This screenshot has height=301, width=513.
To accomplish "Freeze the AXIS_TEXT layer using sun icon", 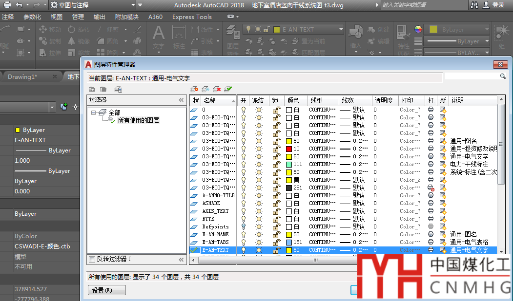I will coord(259,211).
